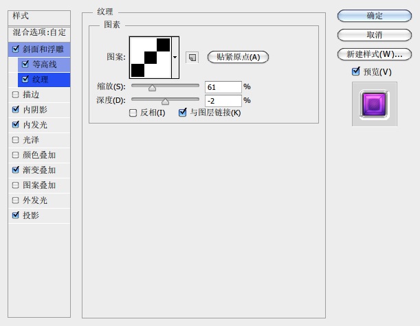Open the pattern picker dropdown arrow
Viewport: 420px width, 326px height.
[x=175, y=58]
